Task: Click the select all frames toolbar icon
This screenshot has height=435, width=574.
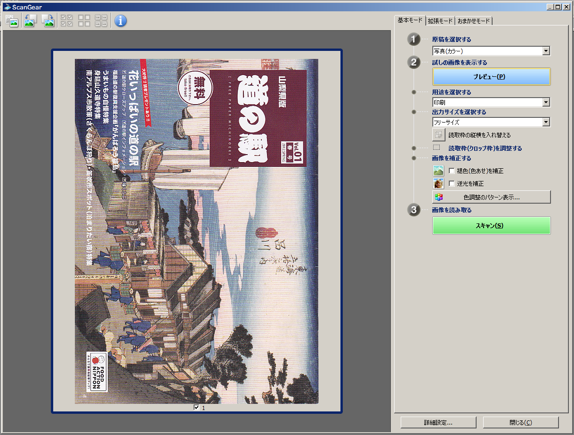Action: point(67,21)
